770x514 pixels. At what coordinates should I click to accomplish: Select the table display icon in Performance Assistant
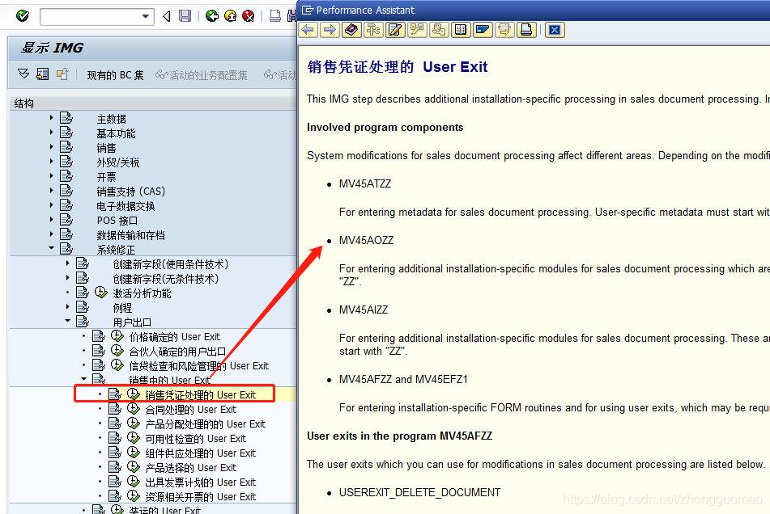click(460, 30)
